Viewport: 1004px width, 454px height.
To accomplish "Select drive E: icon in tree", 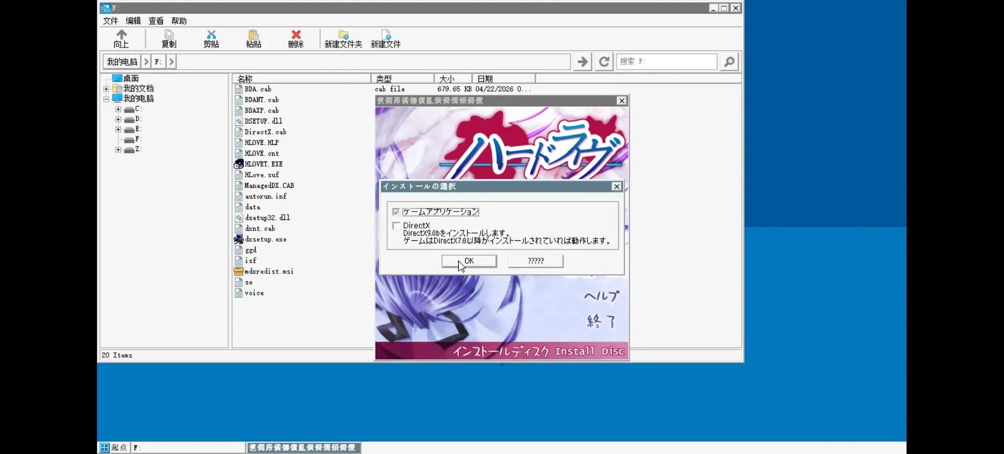I will [129, 129].
